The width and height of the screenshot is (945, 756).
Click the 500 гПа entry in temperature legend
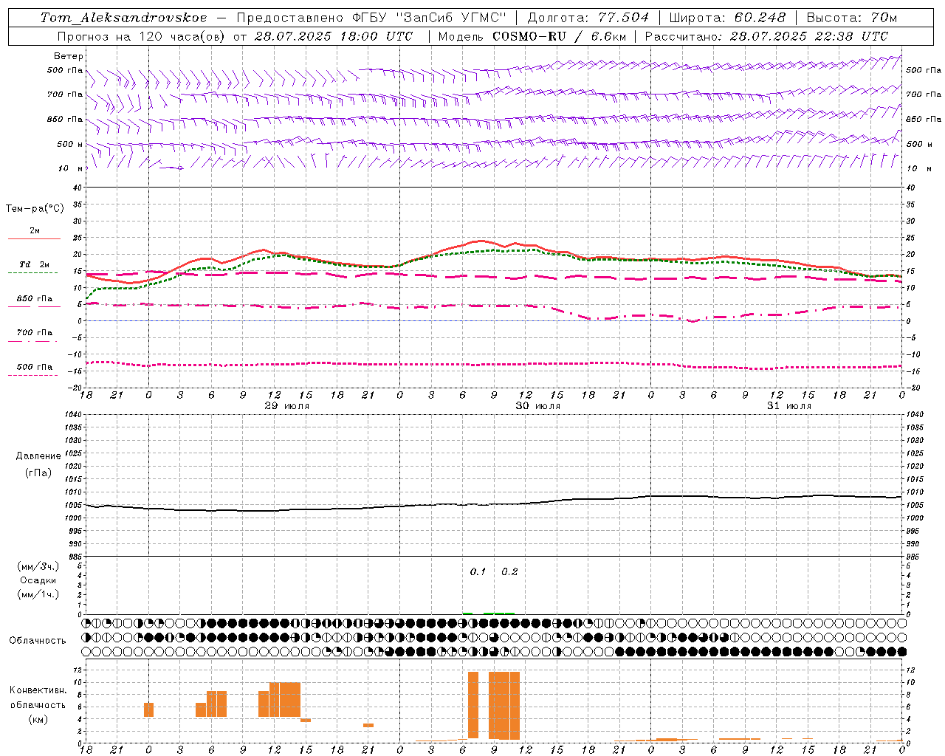35,367
